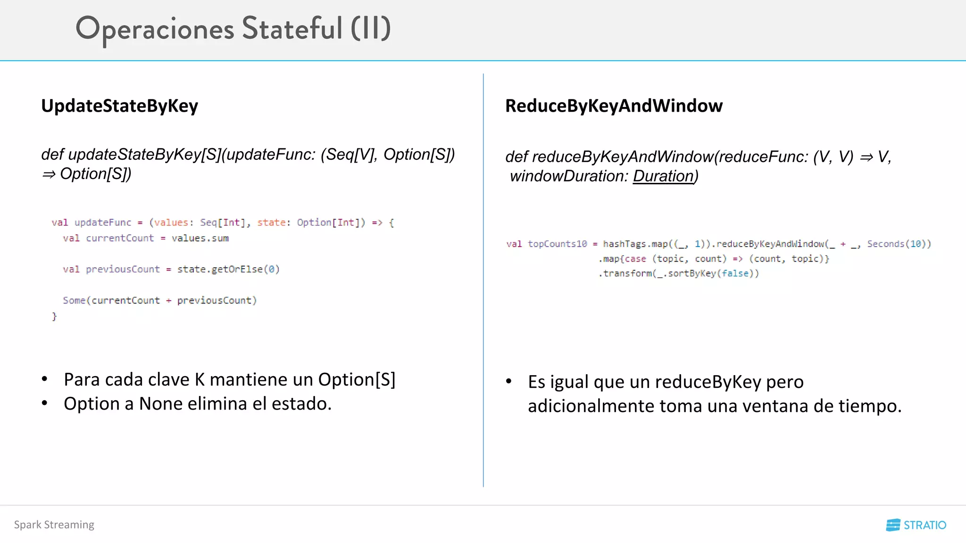Click the 'windowDuration:' parameter text

569,176
